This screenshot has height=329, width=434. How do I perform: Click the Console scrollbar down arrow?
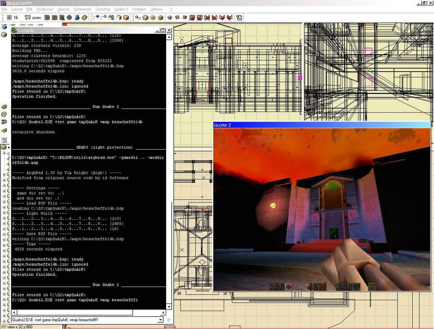(169, 307)
